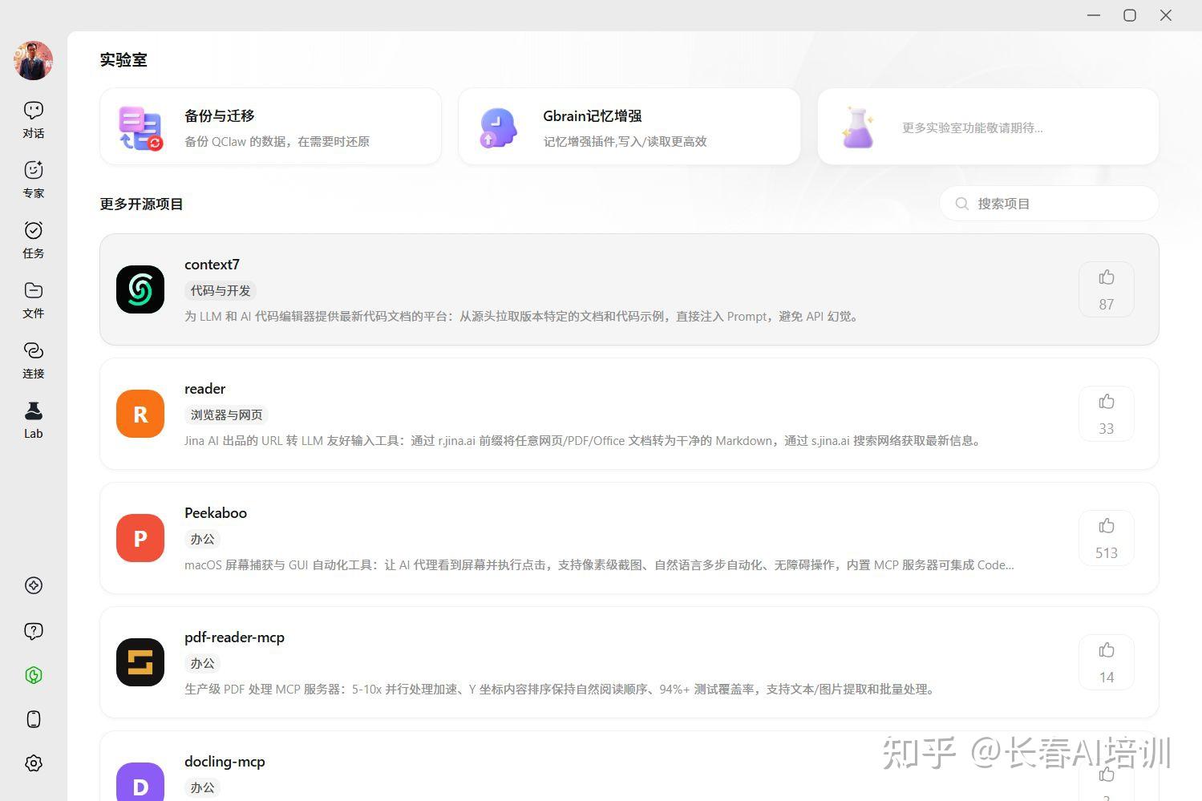
Task: Open the Gbrain记忆增强 card
Action: [629, 127]
